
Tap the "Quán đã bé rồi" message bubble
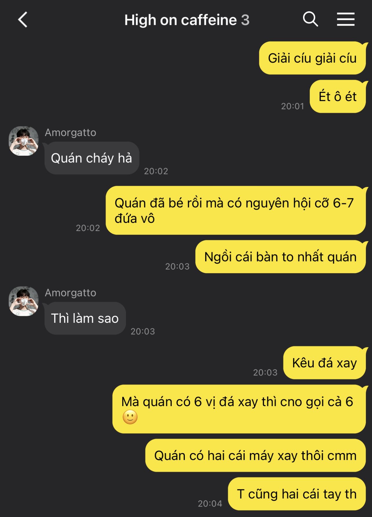click(x=236, y=210)
